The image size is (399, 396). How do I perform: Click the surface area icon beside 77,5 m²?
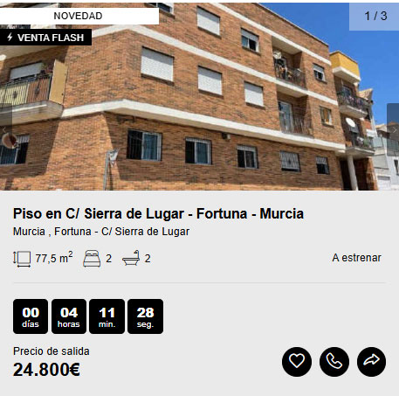point(22,259)
